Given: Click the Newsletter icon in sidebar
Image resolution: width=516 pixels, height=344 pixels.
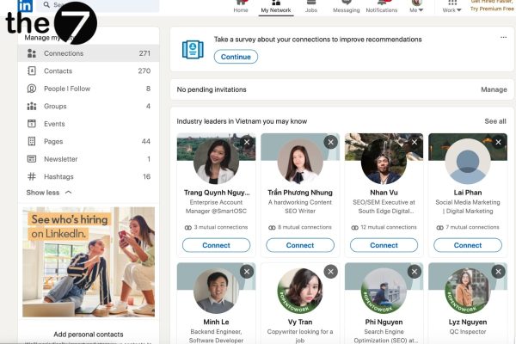Looking at the screenshot, I should (x=32, y=159).
